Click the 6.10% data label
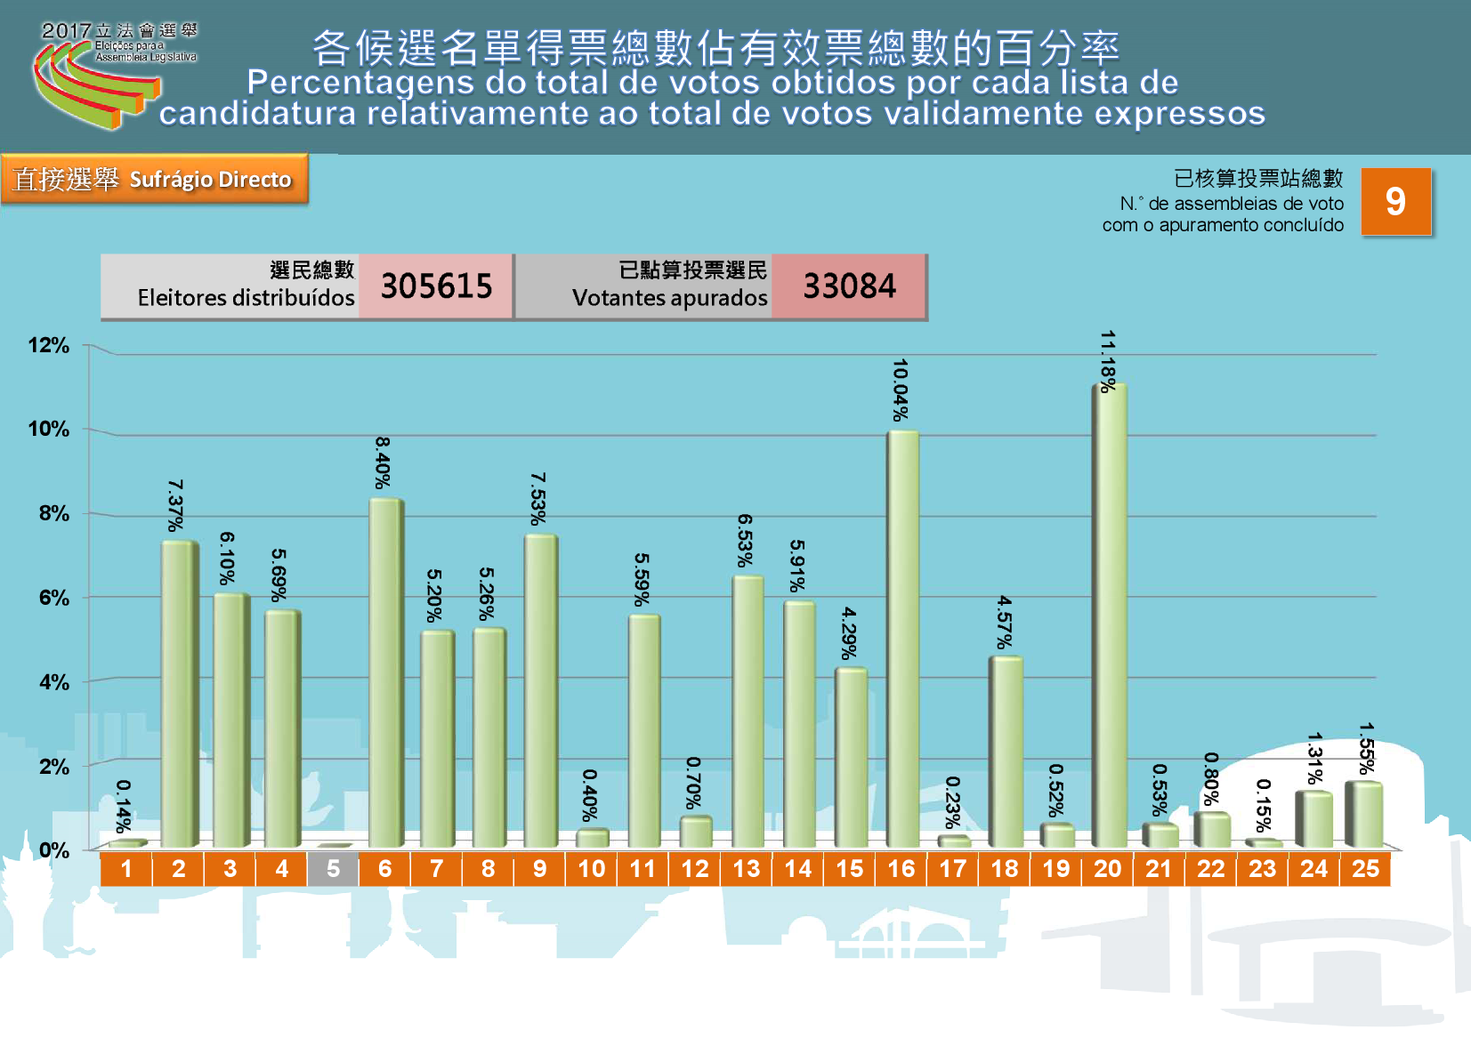The width and height of the screenshot is (1471, 1038). tap(227, 559)
